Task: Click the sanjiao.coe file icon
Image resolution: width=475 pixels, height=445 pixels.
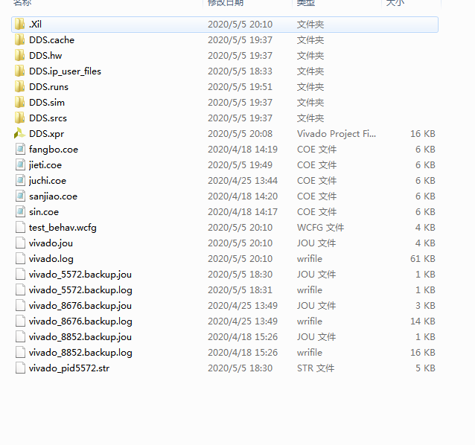Action: (x=20, y=196)
